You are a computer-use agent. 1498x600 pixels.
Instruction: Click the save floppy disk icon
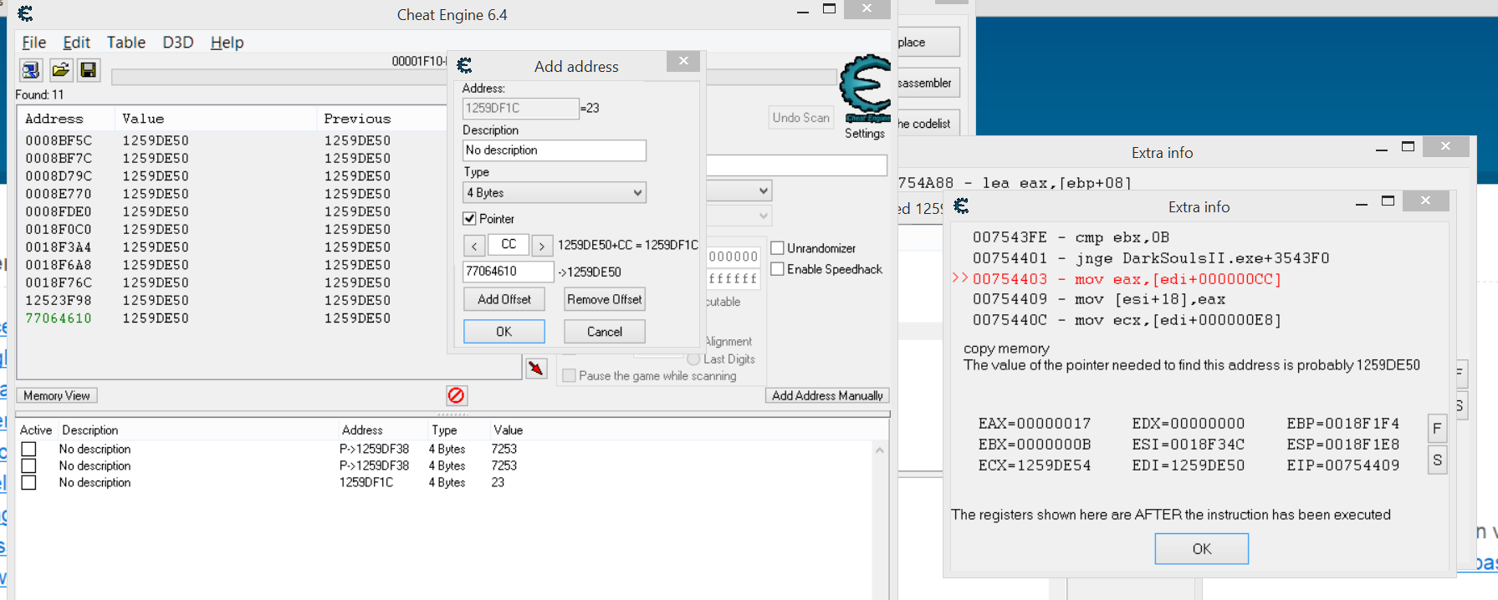point(89,70)
